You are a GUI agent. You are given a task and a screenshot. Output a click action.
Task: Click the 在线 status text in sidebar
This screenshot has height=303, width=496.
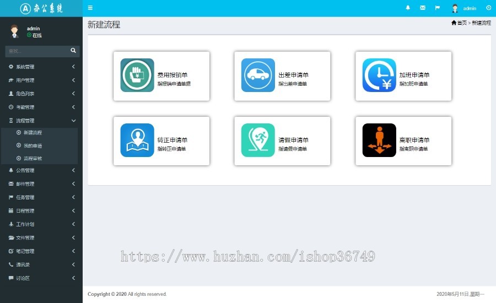[x=37, y=35]
